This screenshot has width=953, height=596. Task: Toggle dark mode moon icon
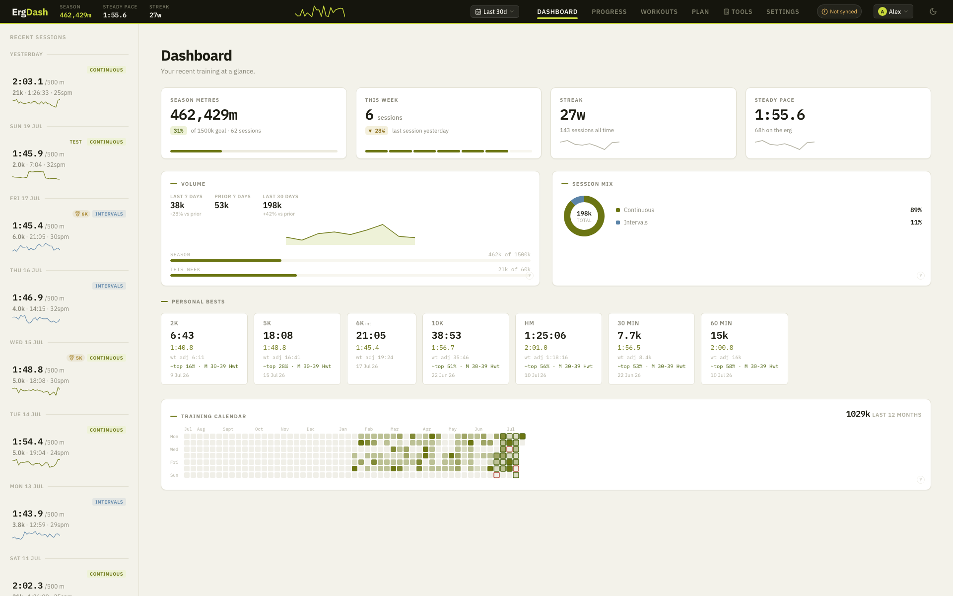click(x=933, y=11)
